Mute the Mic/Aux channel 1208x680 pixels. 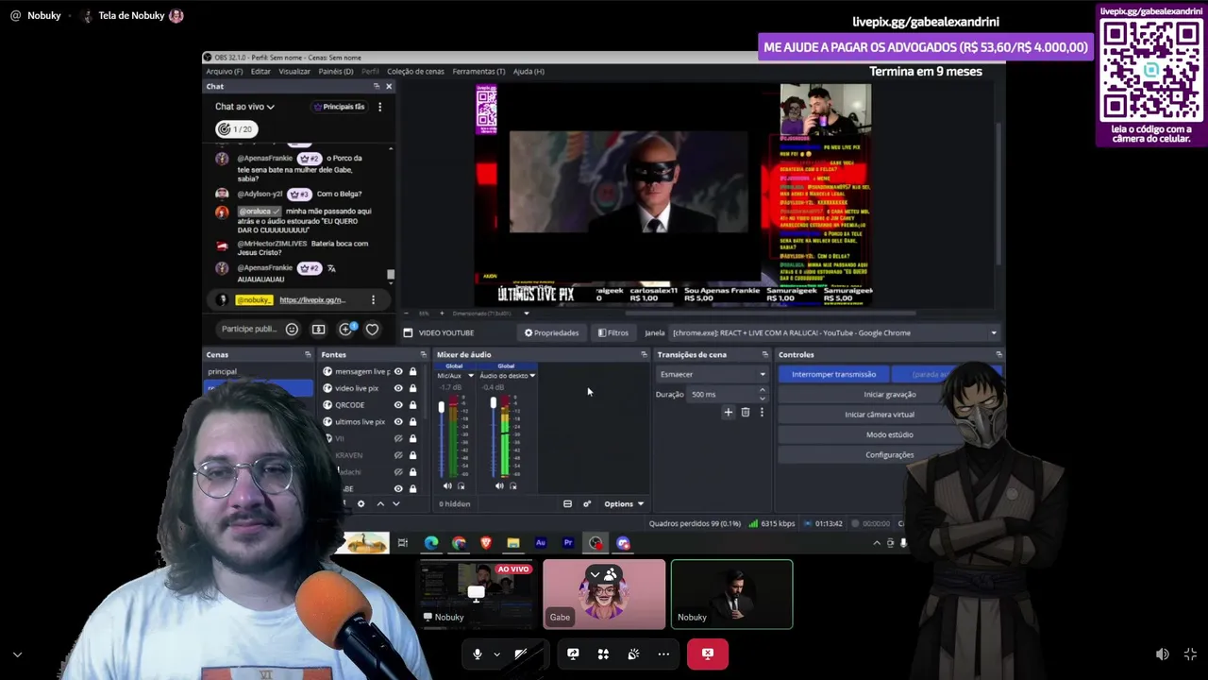tap(447, 486)
